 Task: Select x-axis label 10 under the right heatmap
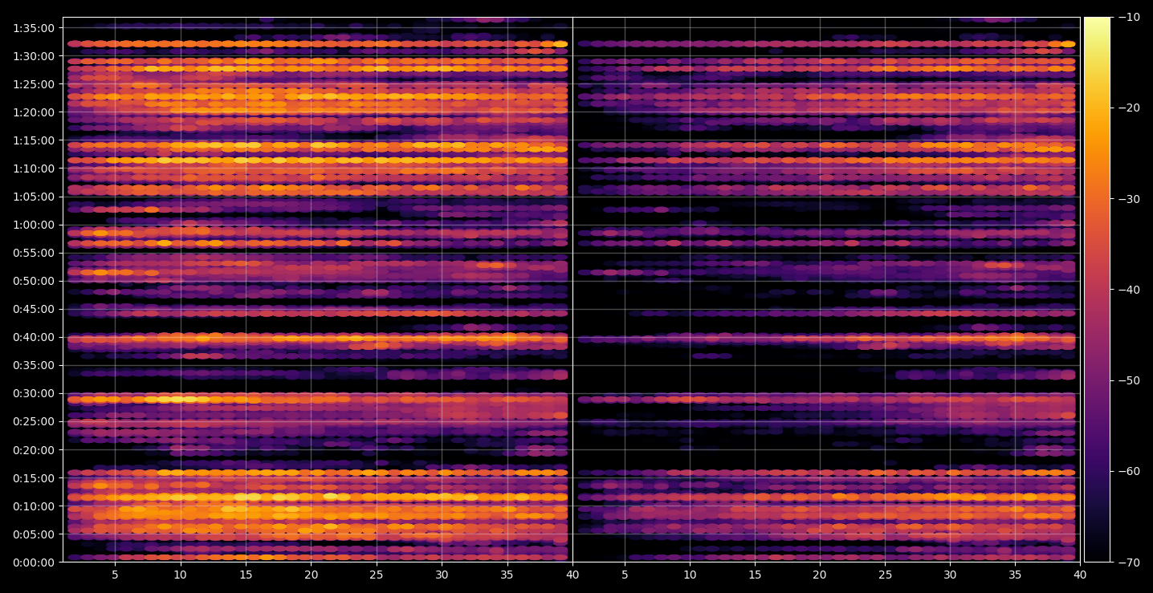pos(689,575)
